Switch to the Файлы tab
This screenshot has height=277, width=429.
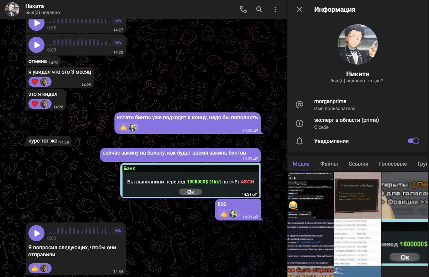click(329, 164)
